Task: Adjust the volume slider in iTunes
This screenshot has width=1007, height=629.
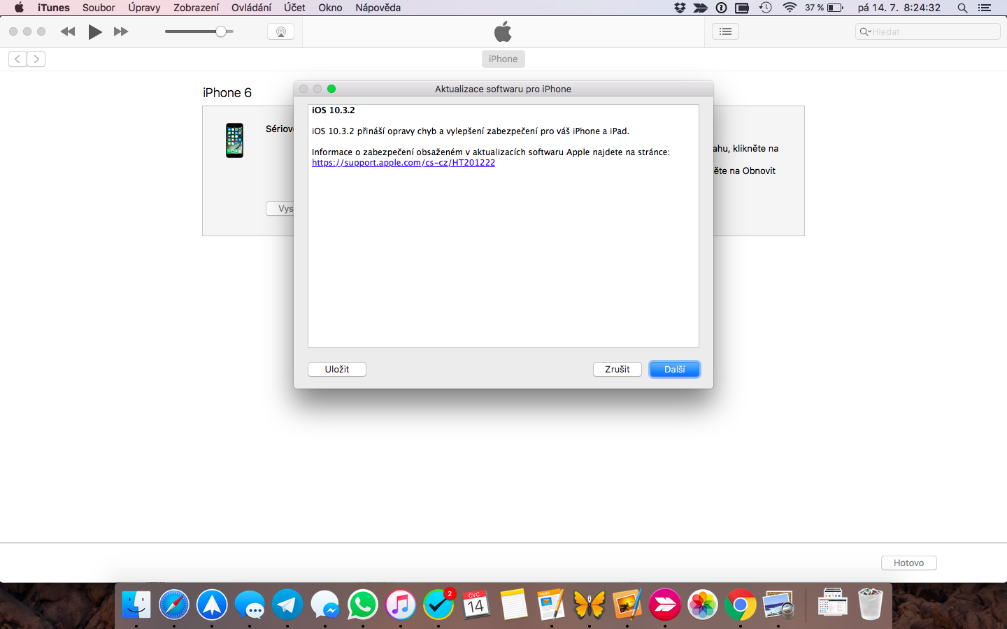Action: click(x=221, y=31)
